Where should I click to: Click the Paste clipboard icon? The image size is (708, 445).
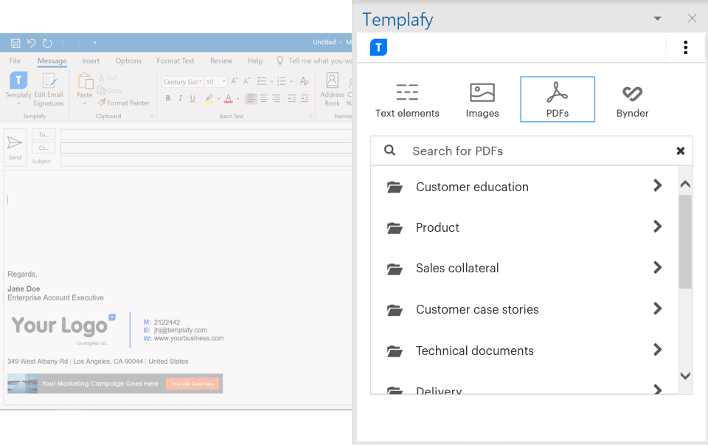(x=84, y=82)
